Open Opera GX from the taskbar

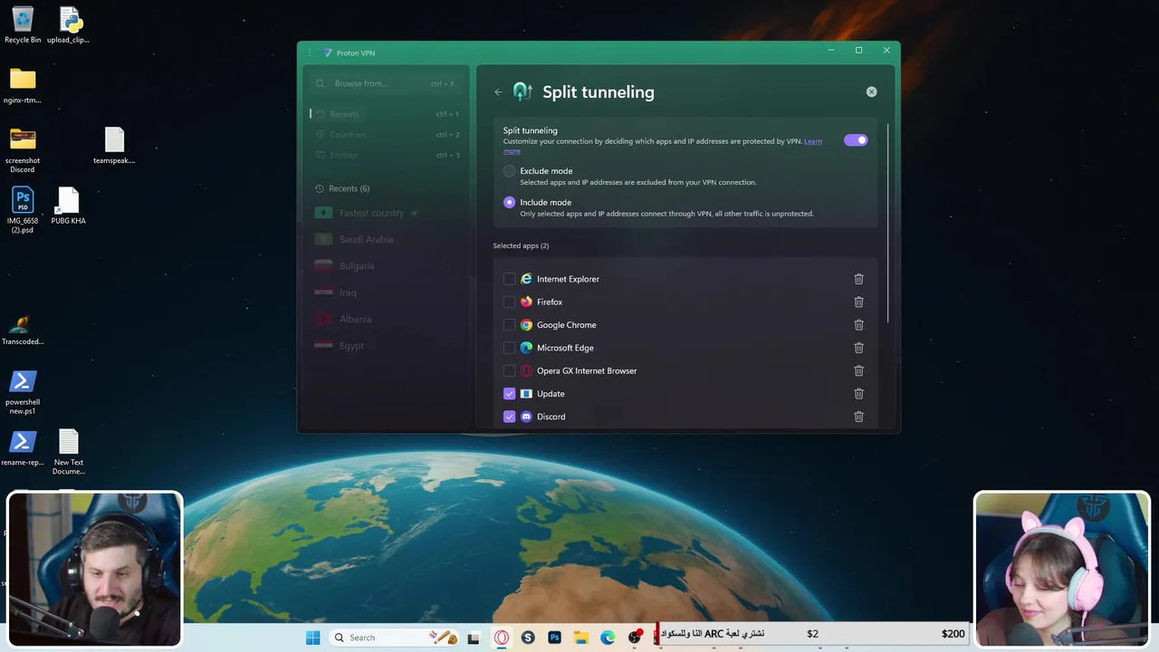pos(501,638)
